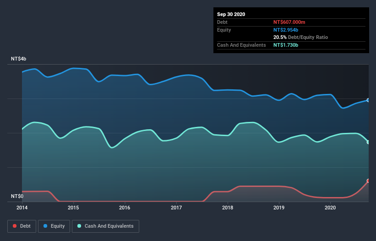Click the Sep 30 2020 tooltip date
The image size is (376, 241).
click(x=231, y=14)
